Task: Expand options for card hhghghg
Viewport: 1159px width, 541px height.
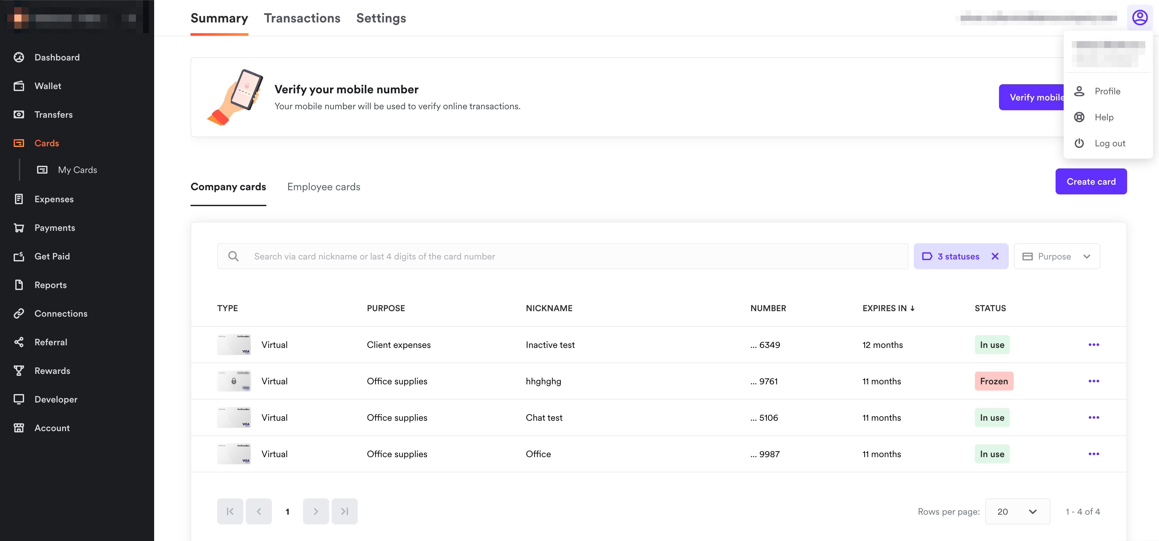Action: pos(1093,381)
